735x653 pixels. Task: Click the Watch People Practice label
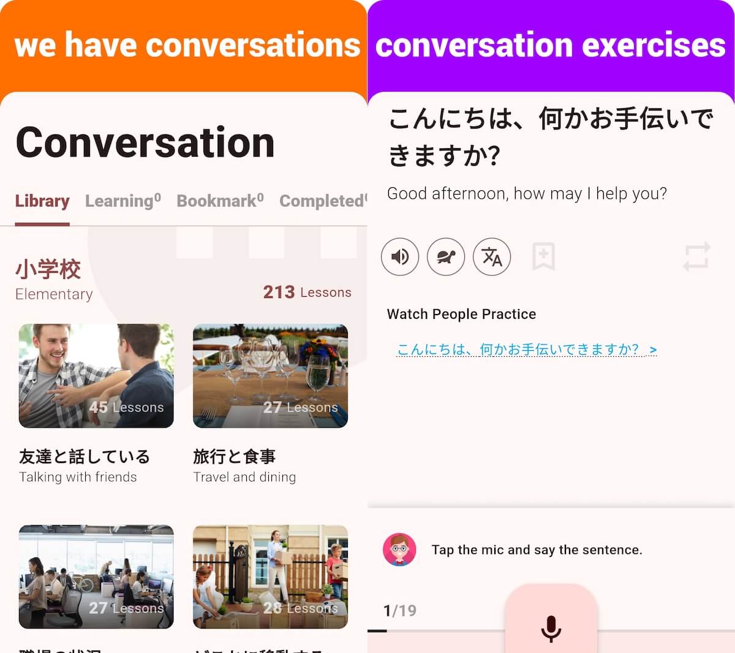[x=461, y=314]
